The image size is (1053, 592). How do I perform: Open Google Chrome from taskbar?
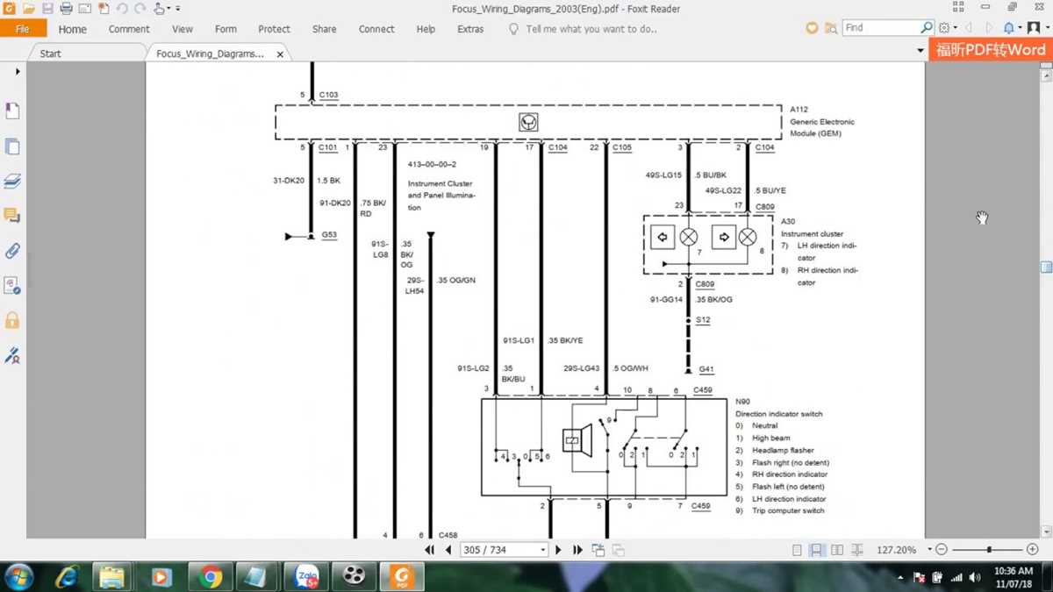click(x=210, y=577)
